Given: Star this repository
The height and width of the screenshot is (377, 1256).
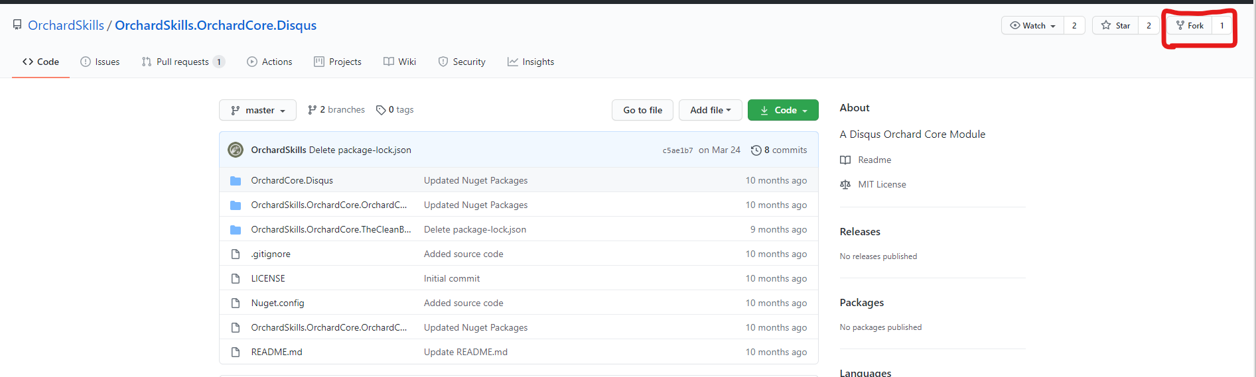Looking at the screenshot, I should click(1115, 25).
